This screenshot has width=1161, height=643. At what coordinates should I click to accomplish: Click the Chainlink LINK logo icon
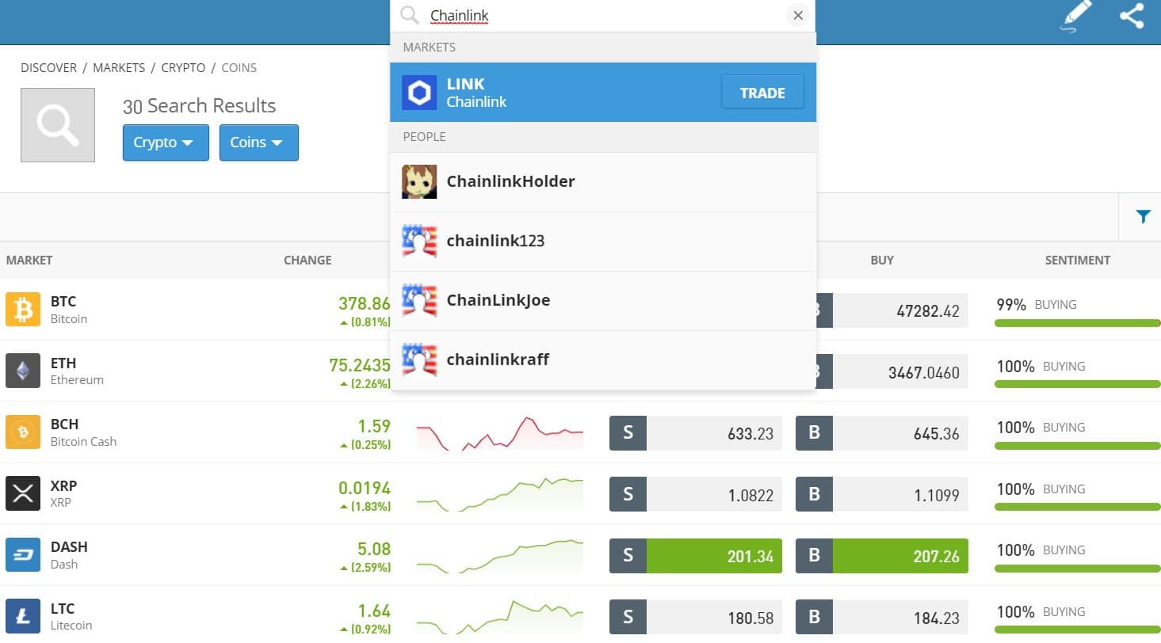(x=419, y=93)
